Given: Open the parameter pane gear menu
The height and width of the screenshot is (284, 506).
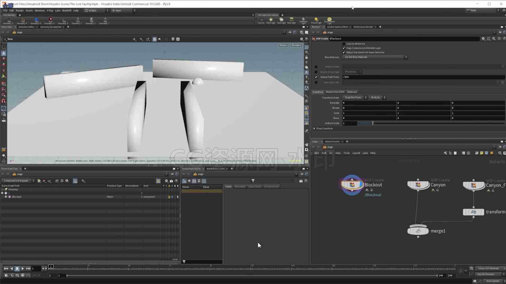Looking at the screenshot, I should 483,39.
